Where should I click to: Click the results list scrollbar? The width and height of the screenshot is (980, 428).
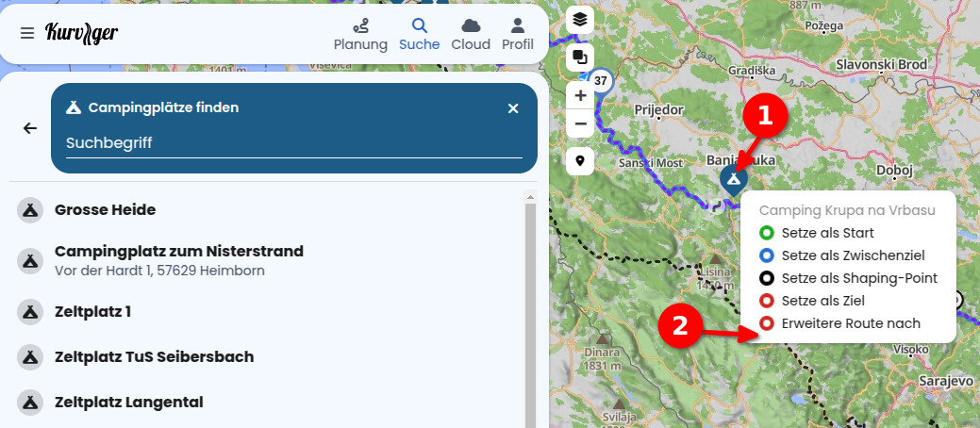(x=531, y=316)
